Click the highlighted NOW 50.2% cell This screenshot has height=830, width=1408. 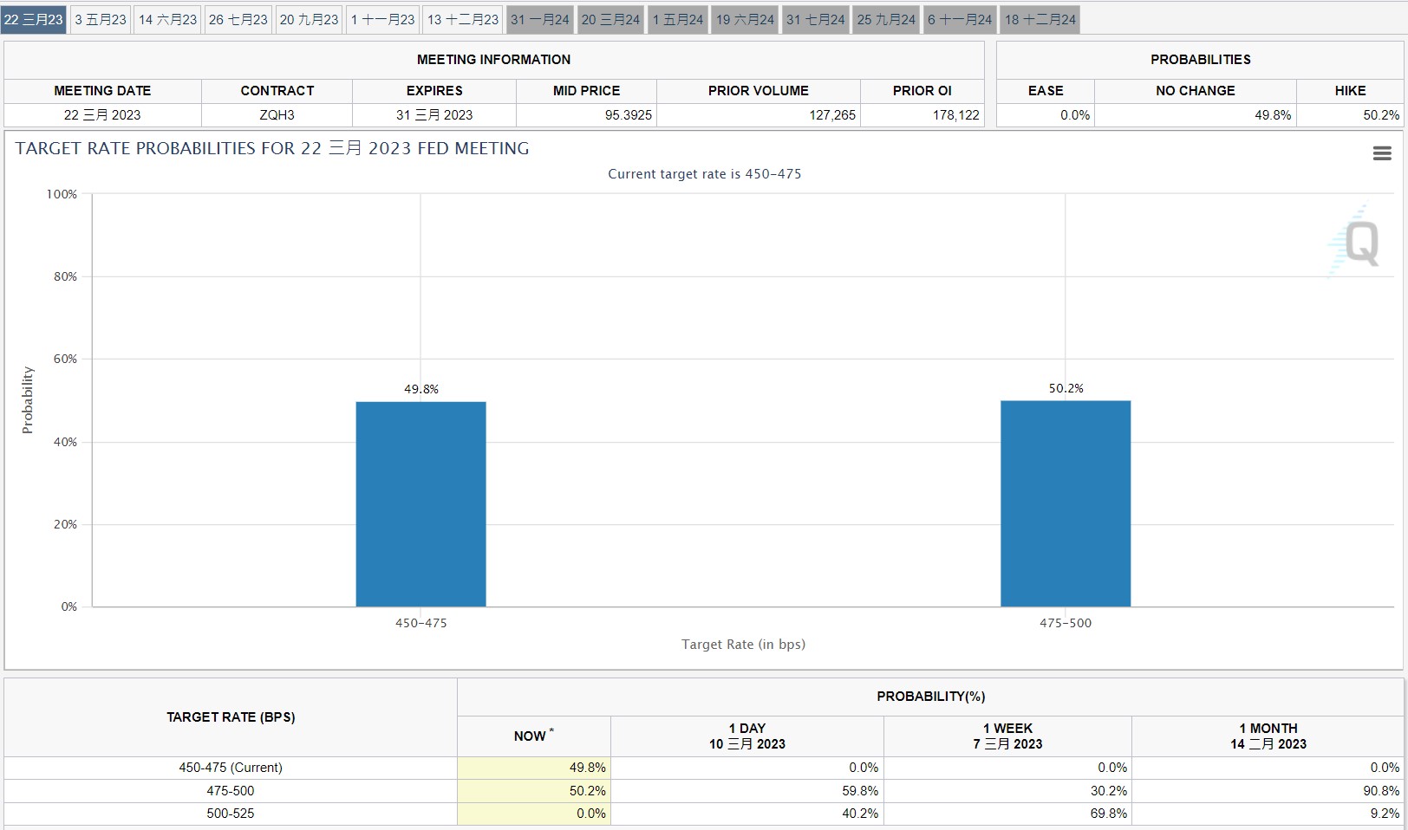pos(534,791)
